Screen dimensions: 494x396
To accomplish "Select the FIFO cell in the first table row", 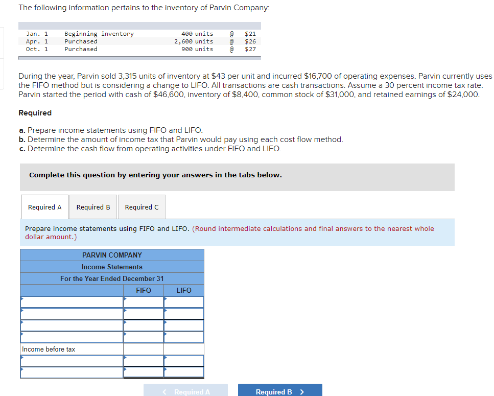I will 144,302.
